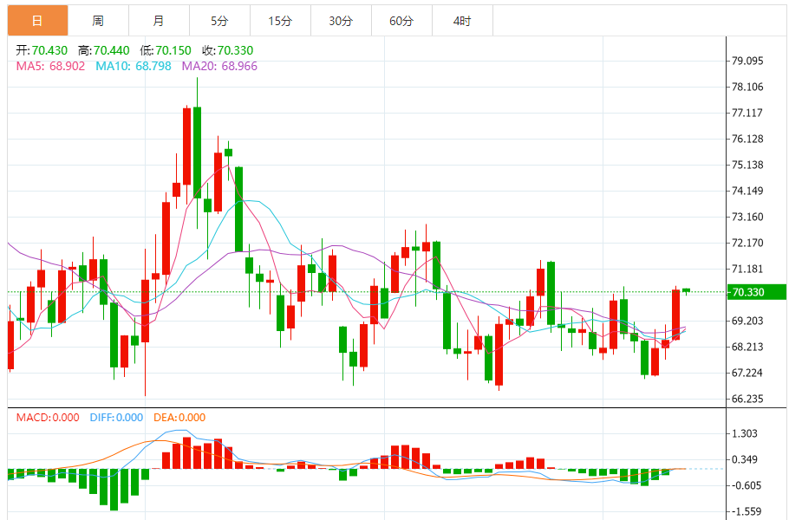Switch chart to the 15分 tab
This screenshot has width=789, height=520.
(280, 21)
